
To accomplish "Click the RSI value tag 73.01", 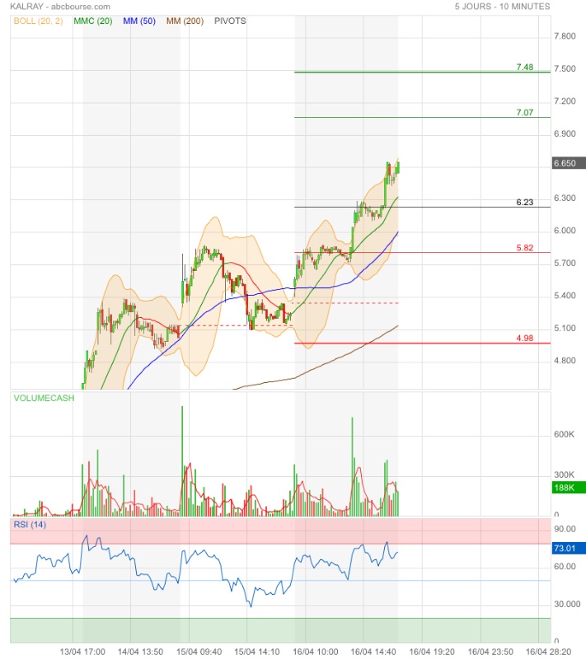I will [568, 547].
